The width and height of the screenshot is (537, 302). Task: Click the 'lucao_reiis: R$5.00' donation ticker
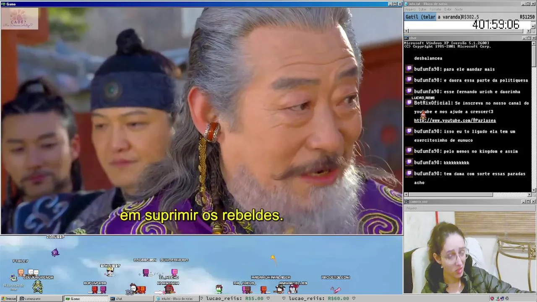click(234, 298)
